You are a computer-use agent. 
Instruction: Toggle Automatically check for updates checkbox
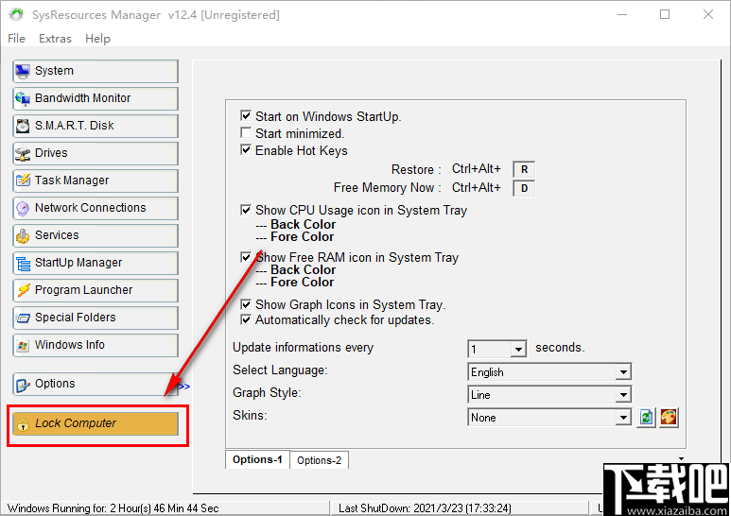(x=246, y=319)
